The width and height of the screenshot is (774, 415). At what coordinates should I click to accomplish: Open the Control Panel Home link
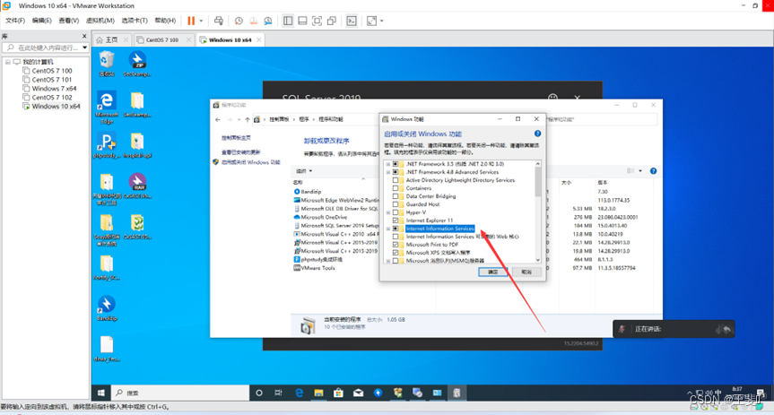(x=236, y=138)
